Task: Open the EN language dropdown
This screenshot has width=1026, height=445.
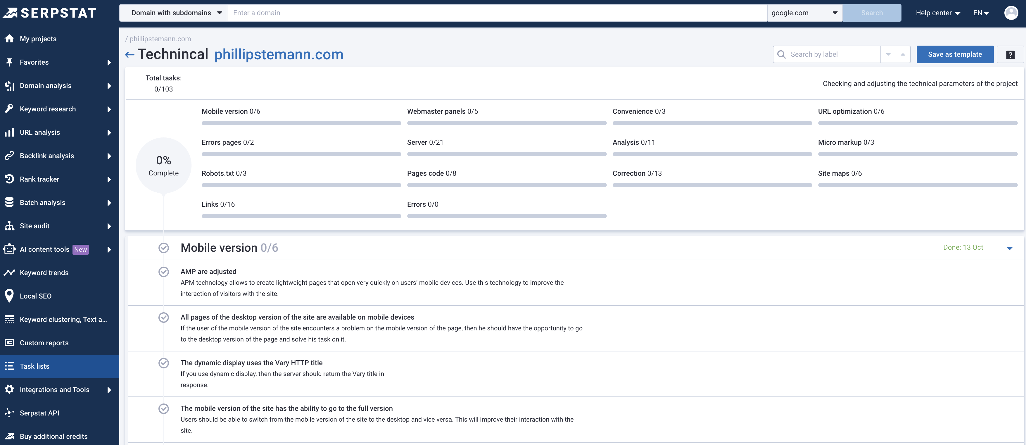Action: tap(981, 13)
